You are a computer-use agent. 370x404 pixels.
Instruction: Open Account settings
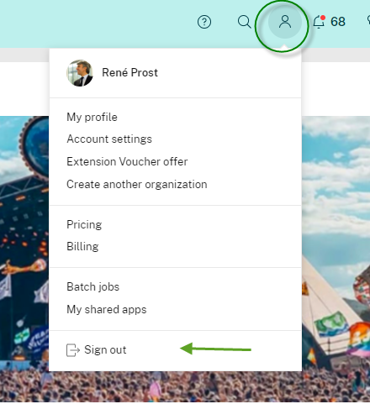109,139
